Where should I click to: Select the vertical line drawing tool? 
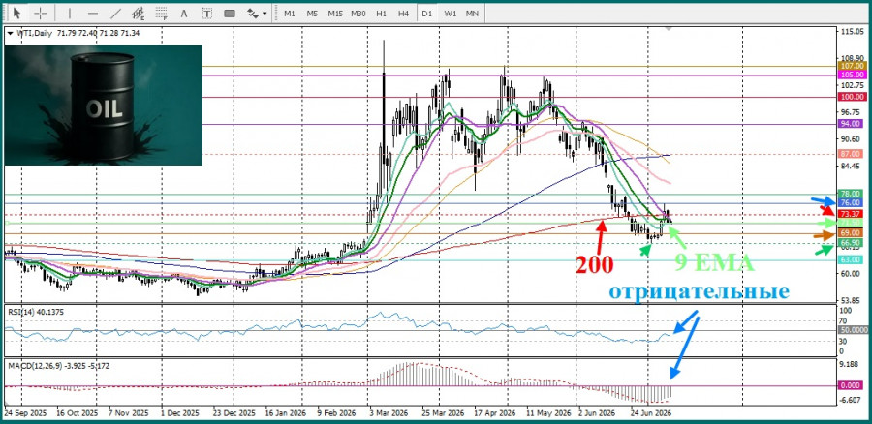[69, 13]
